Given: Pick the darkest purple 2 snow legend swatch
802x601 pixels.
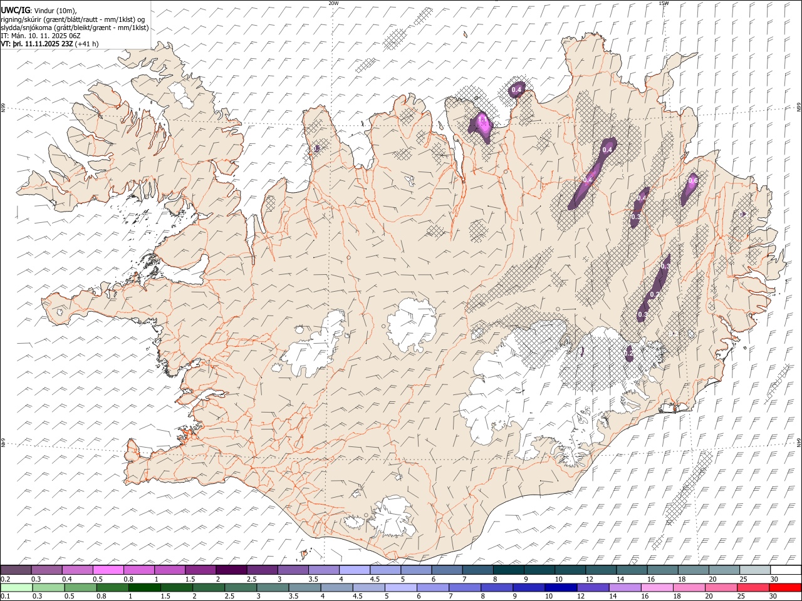Looking at the screenshot, I should pyautogui.click(x=231, y=570).
